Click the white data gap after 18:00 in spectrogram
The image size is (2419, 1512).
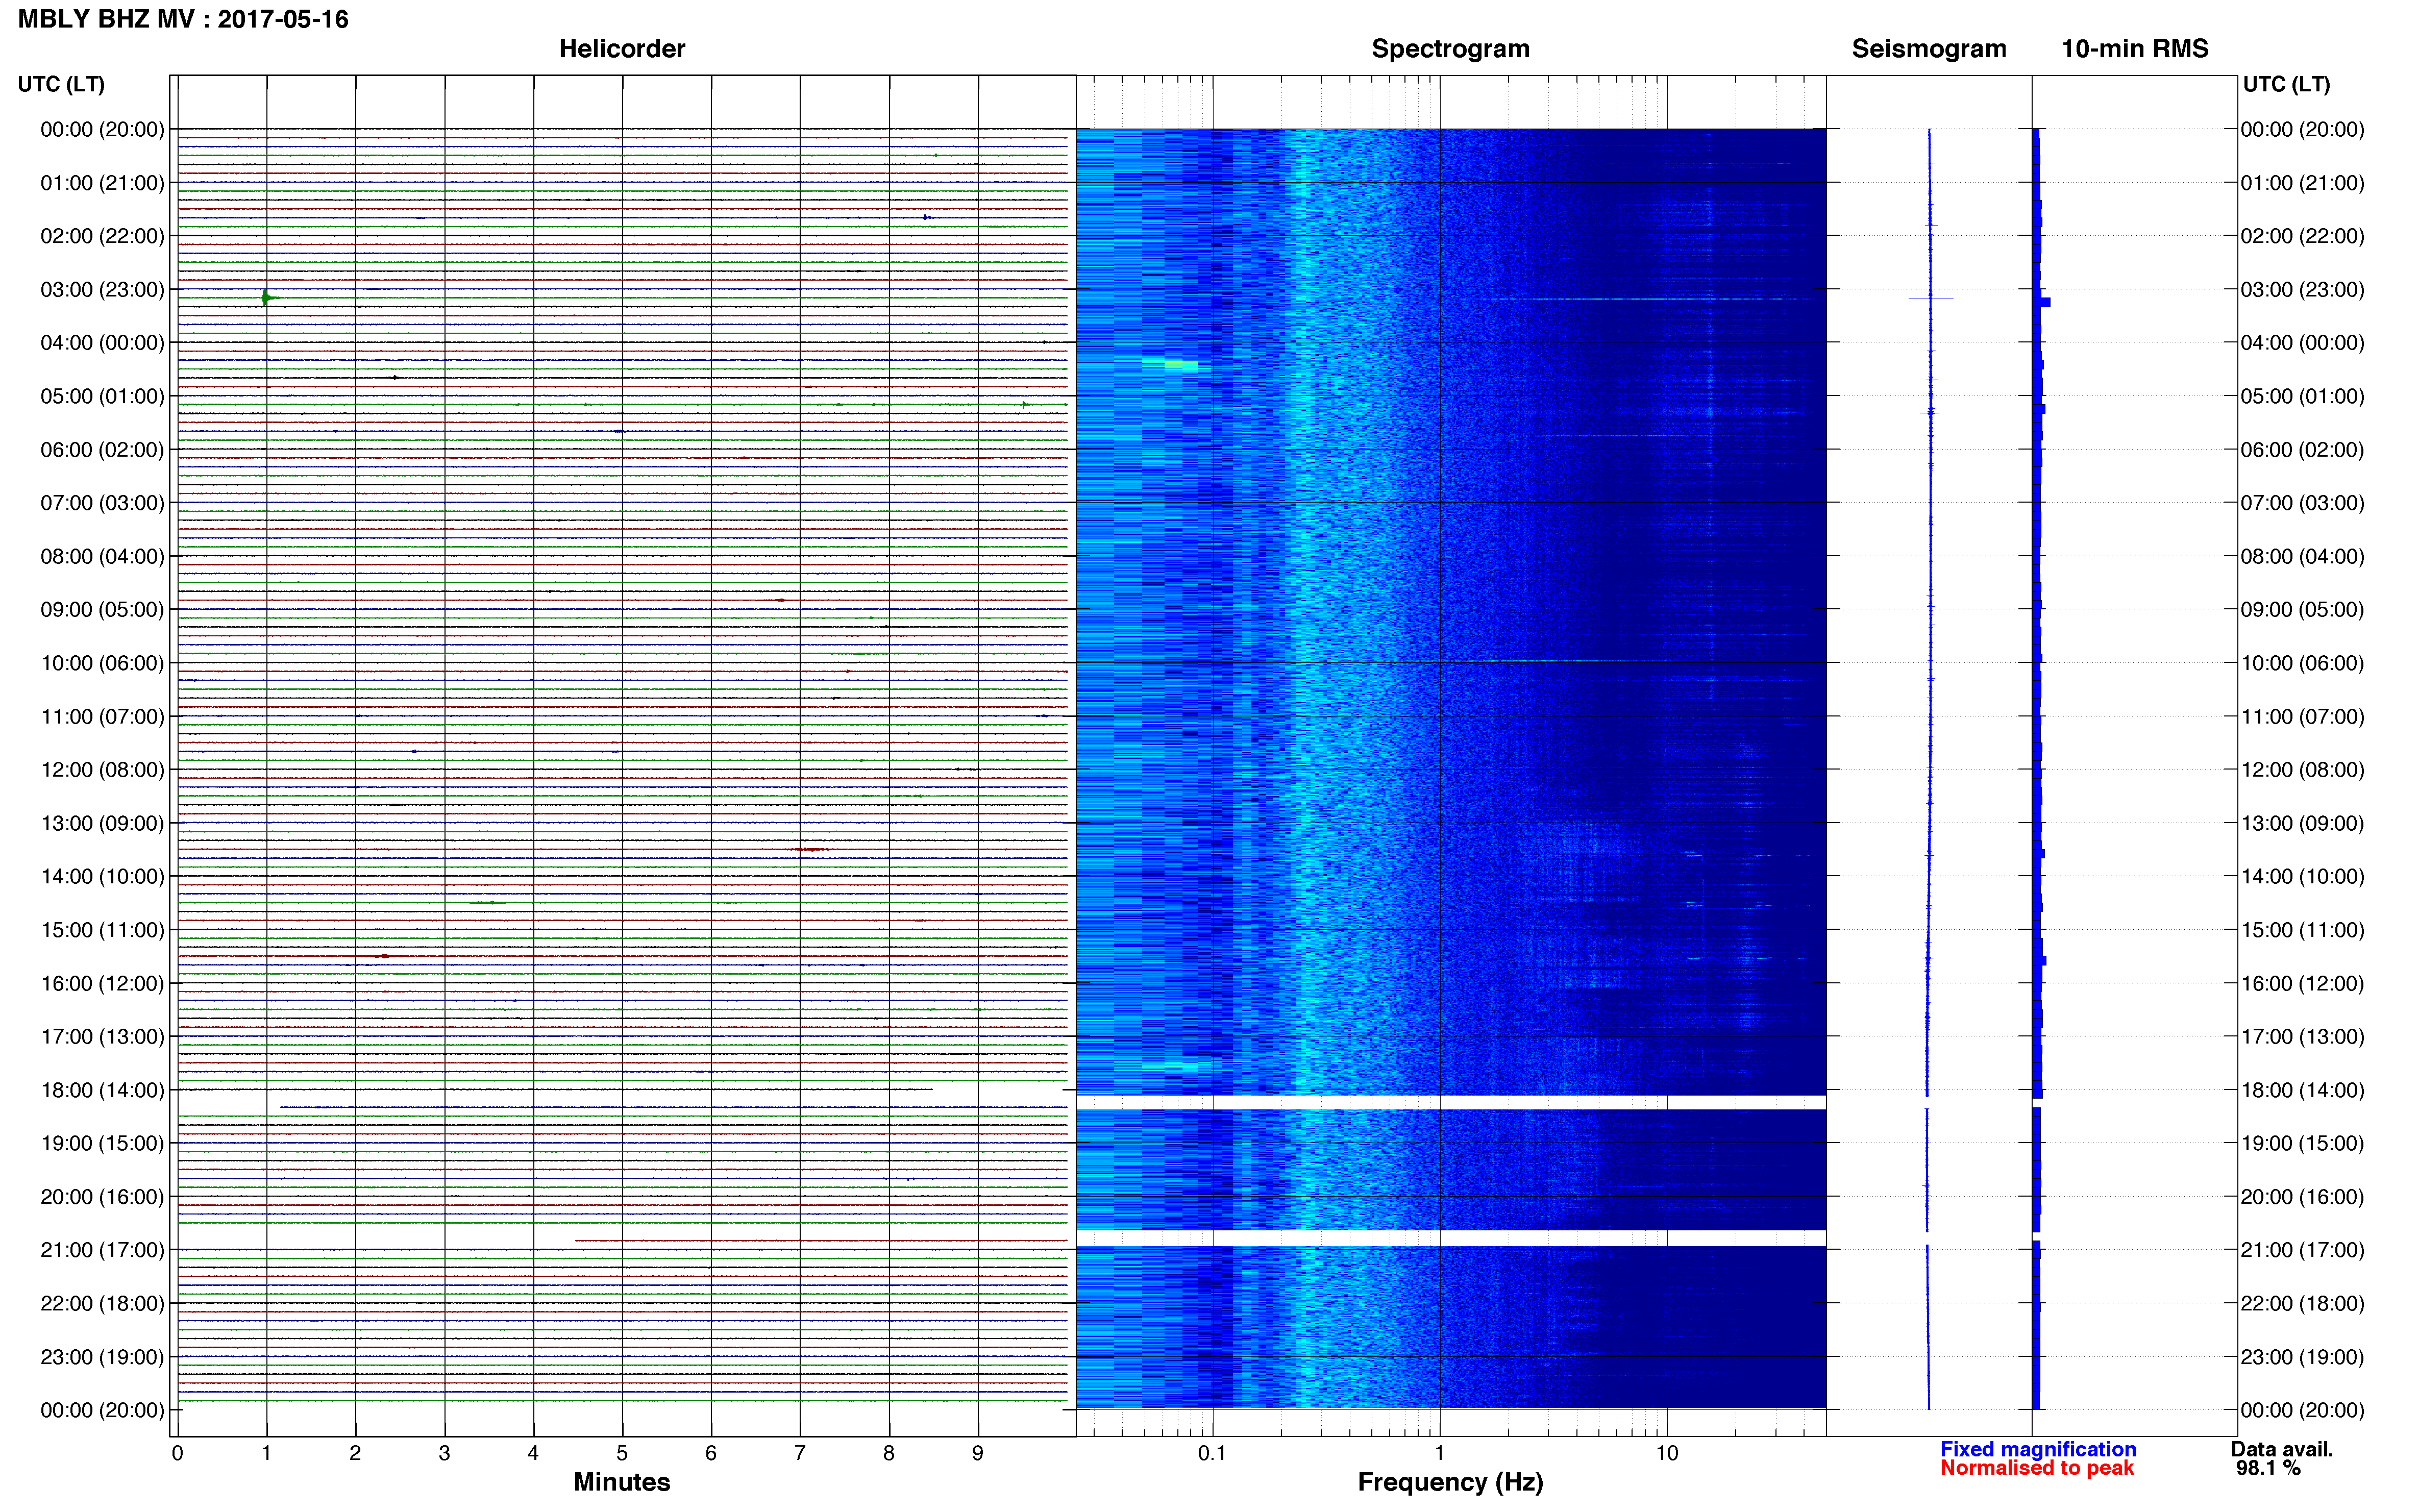[x=1450, y=1102]
